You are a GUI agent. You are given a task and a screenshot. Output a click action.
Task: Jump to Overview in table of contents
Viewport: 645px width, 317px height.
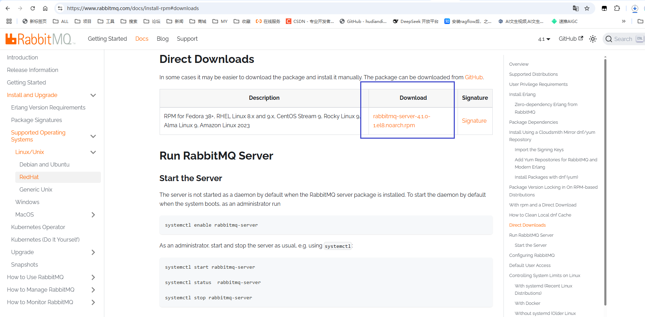pos(519,64)
